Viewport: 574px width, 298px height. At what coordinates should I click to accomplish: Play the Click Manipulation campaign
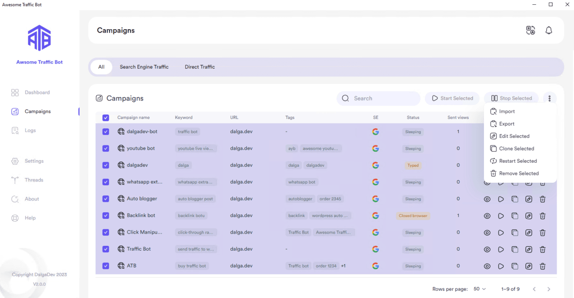(x=501, y=233)
